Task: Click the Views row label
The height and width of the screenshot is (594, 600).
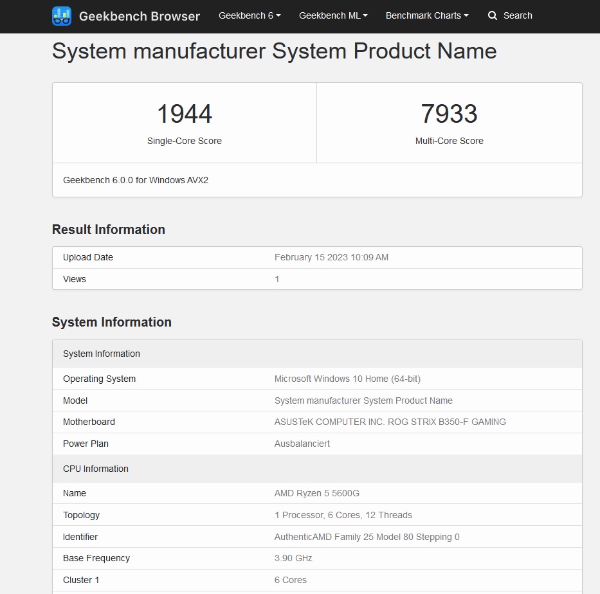Action: [x=75, y=279]
